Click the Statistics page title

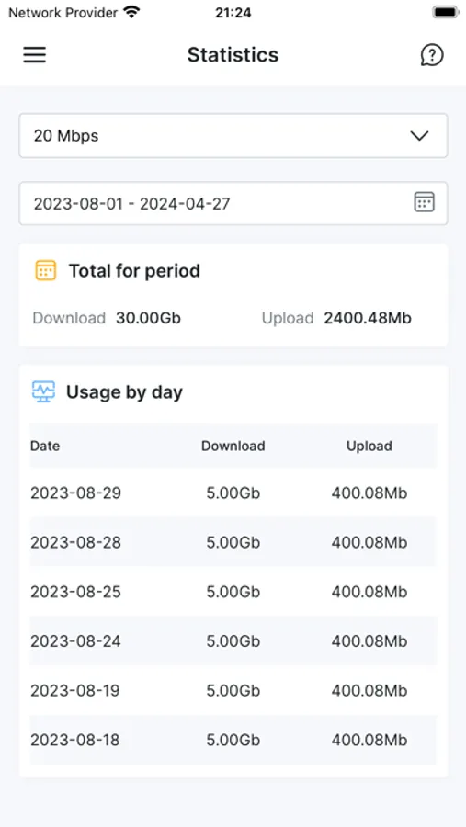233,55
